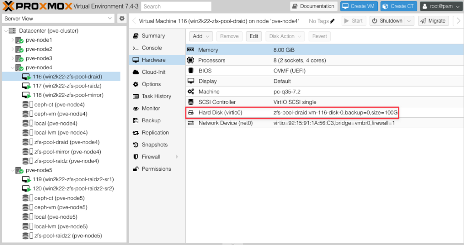Click the pve-node2 node icon
Viewport: 464px width, 245px height.
[19, 49]
